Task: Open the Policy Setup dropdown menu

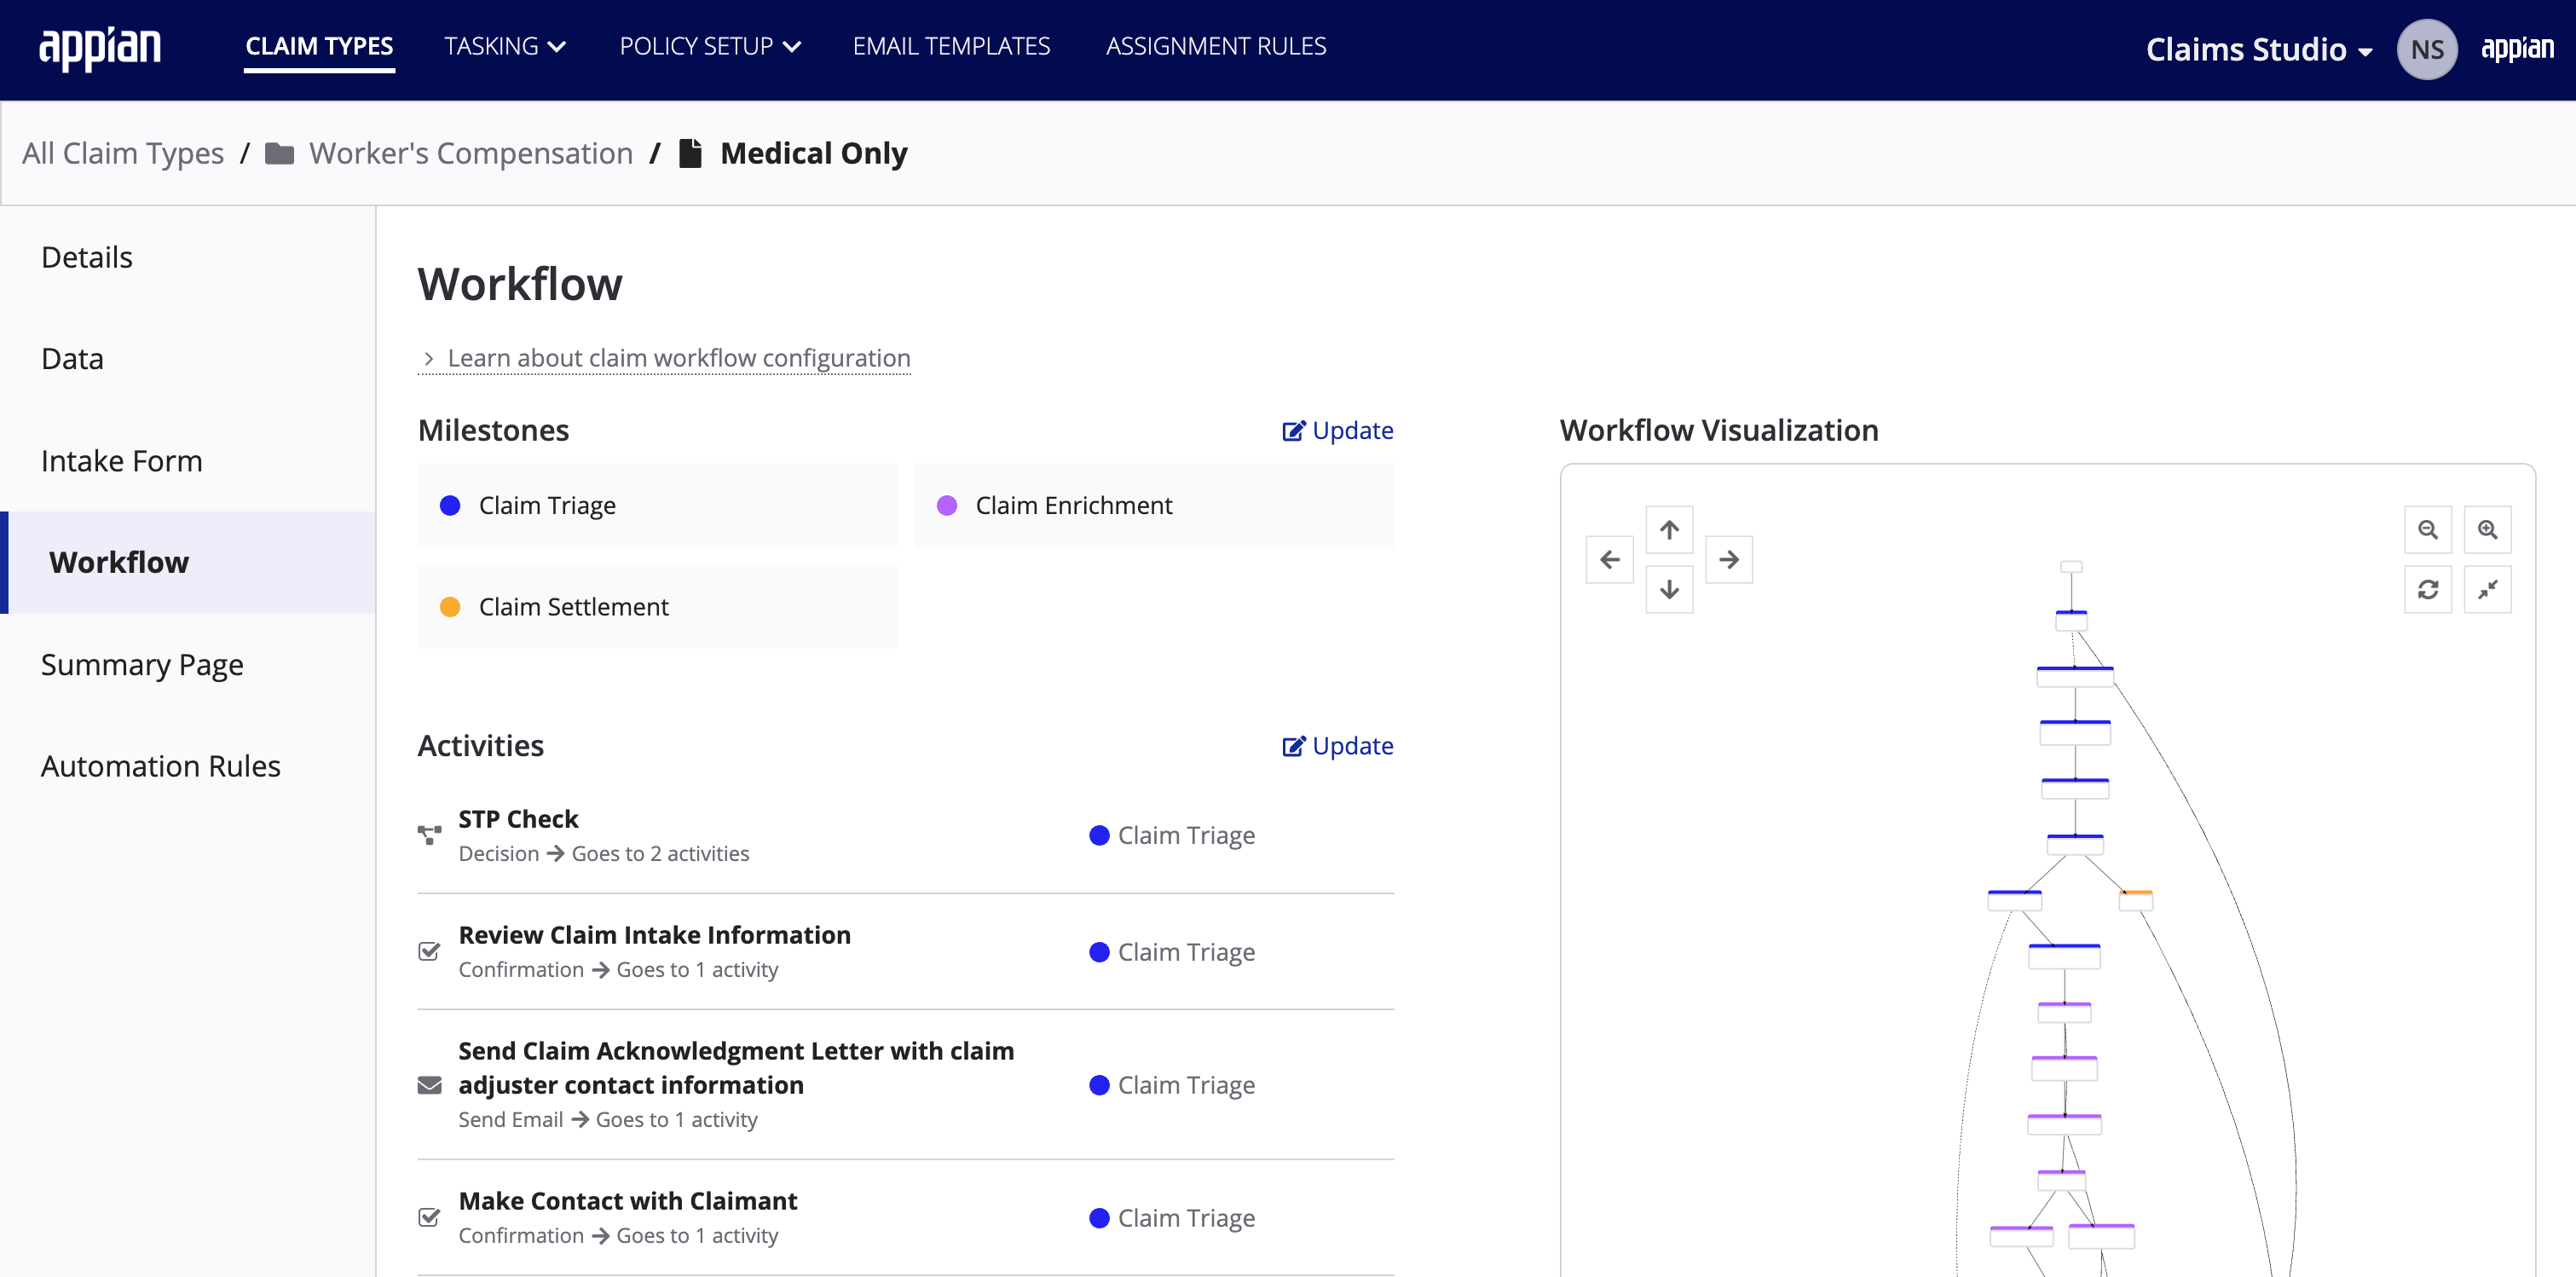Action: [710, 46]
